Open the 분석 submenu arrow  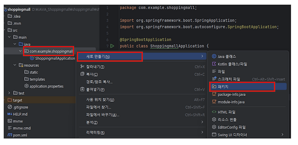[202, 122]
